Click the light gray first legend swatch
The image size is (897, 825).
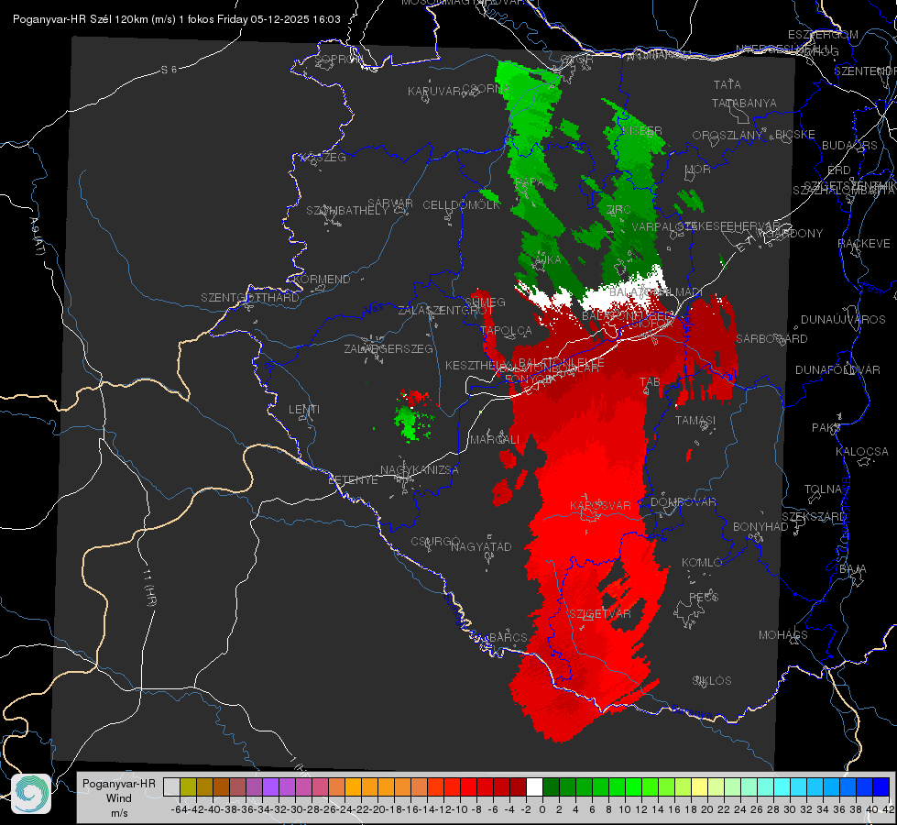point(171,786)
